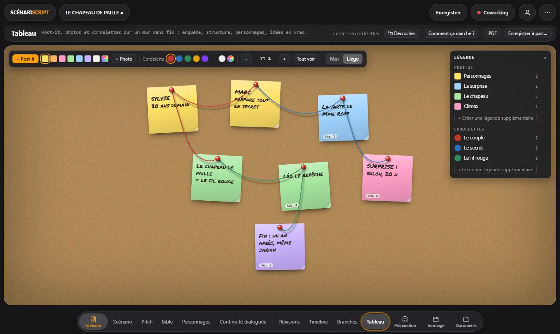Select the Le fil rouge cordelette legend
Viewport: 560px width, 334px height.
click(495, 158)
